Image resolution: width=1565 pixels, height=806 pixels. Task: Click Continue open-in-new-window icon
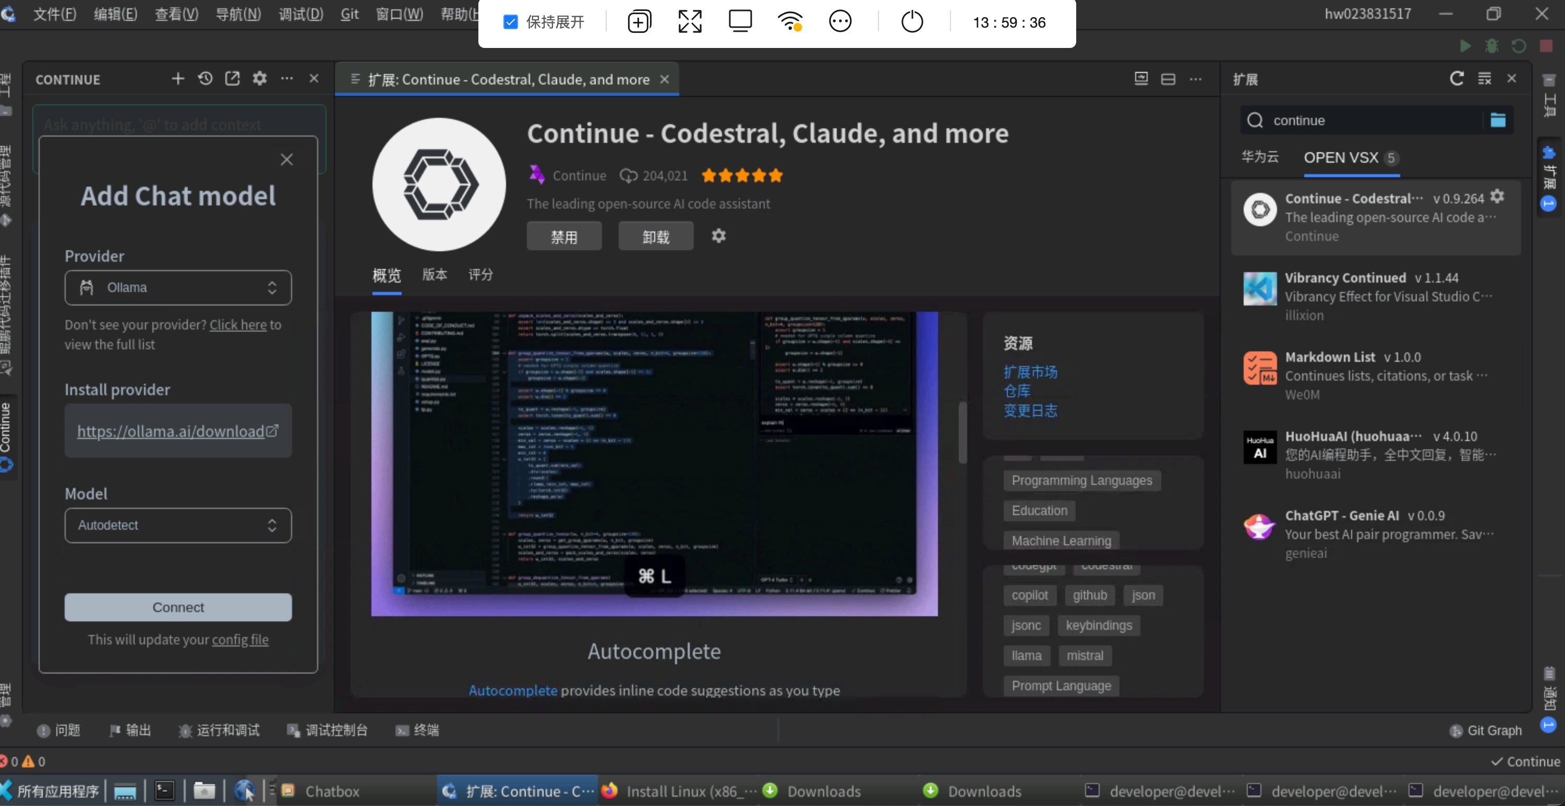point(232,78)
